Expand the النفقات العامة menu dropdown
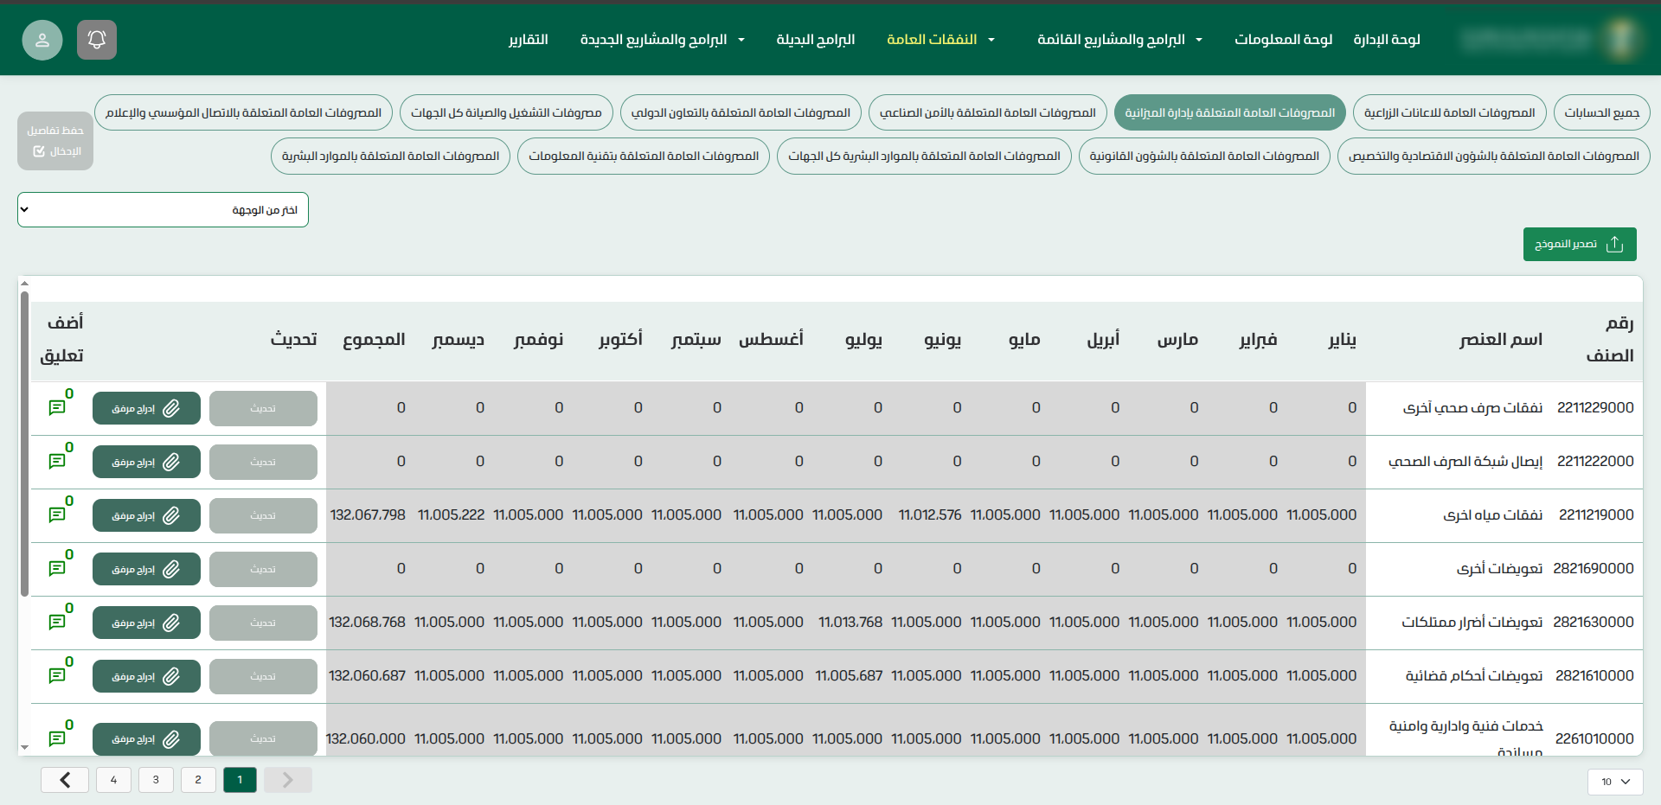 click(x=940, y=40)
